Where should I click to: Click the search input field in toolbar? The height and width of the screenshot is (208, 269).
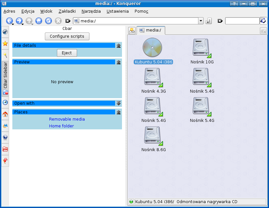coord(242,21)
